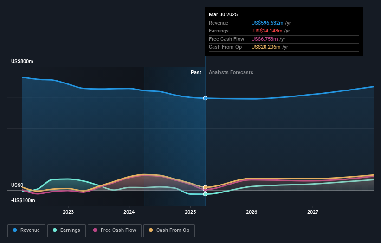Click the 2023 x-axis label

click(68, 212)
